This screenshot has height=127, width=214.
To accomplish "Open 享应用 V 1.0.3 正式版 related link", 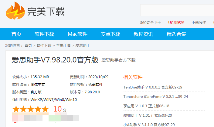I will coord(146,106).
